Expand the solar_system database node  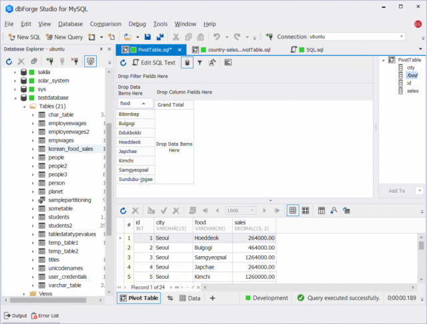[x=15, y=81]
